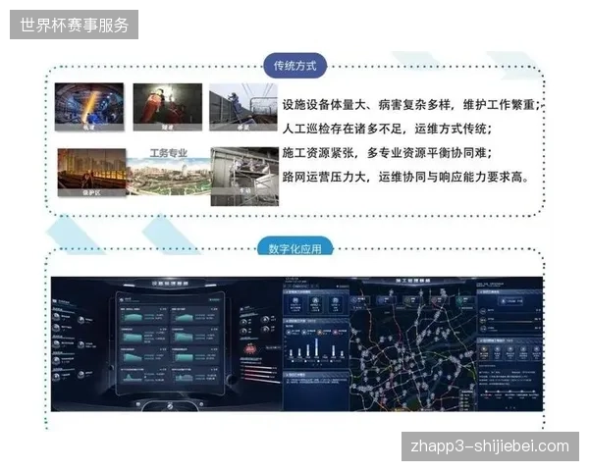Open the tunnel welding sparks photo

(89, 107)
